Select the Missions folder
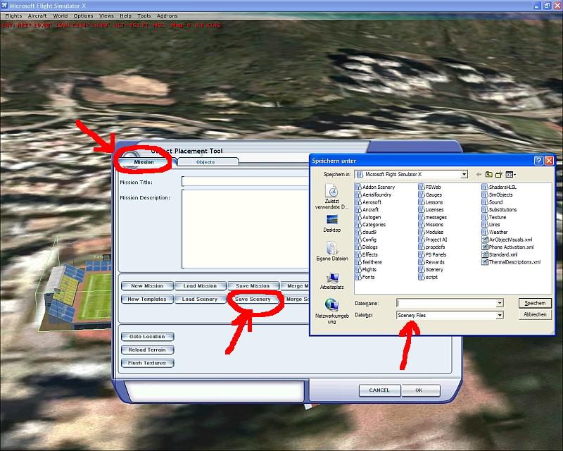 click(x=431, y=224)
